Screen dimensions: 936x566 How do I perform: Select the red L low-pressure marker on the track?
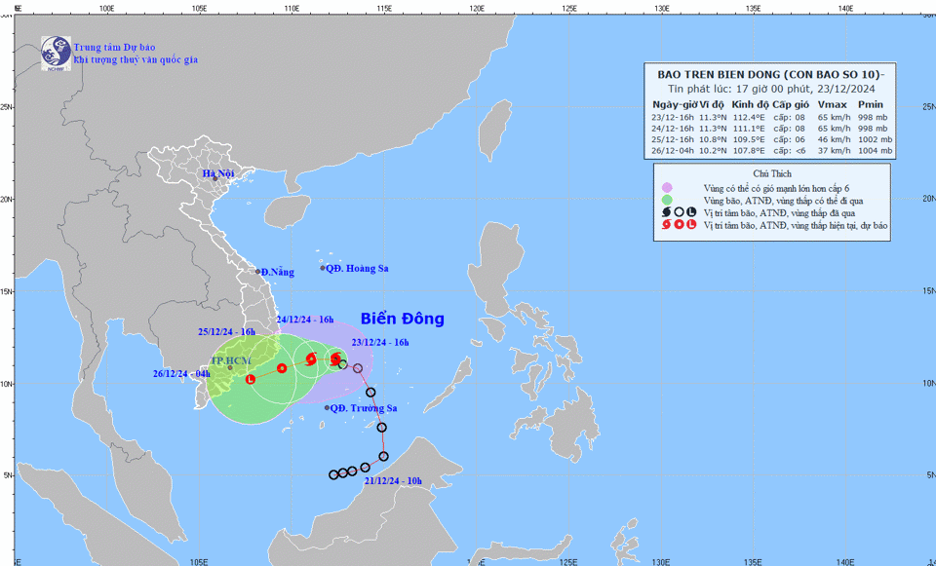point(251,379)
